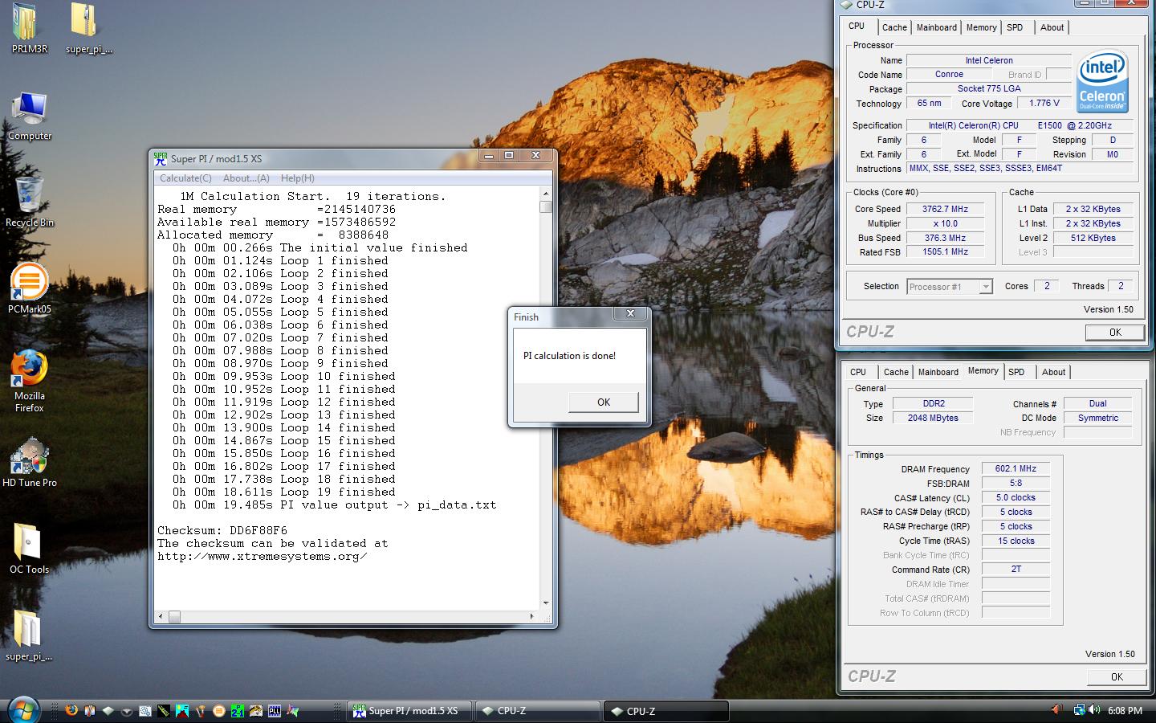Open the super_pi folder near bottom of desktop

[x=30, y=635]
